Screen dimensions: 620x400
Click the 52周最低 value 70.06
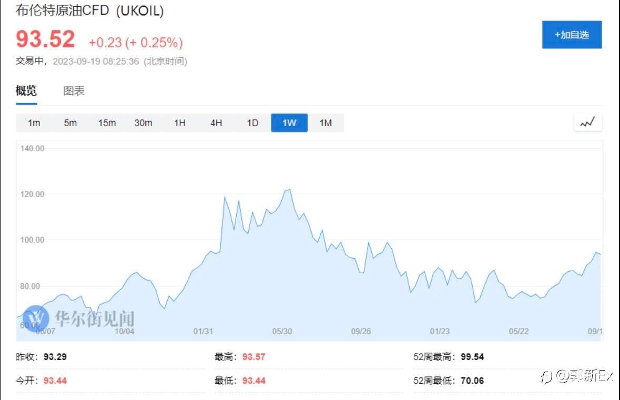472,381
